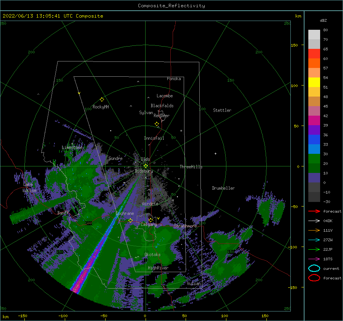Click the RockyMH label
The height and width of the screenshot is (321, 343).
101,107
